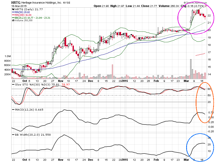Click the Volume 260,300 legend text
Viewport: 218px width, 162px height.
(24, 20)
